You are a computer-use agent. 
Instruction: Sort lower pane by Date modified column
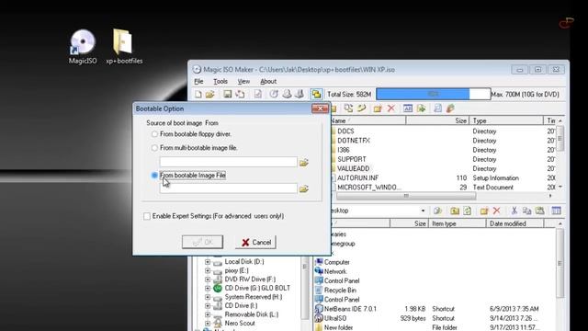tap(514, 223)
